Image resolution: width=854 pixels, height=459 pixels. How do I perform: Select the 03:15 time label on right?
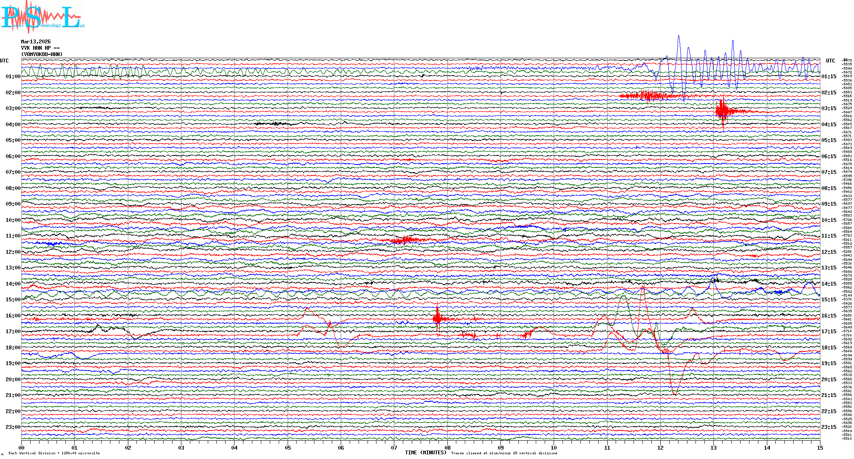829,108
